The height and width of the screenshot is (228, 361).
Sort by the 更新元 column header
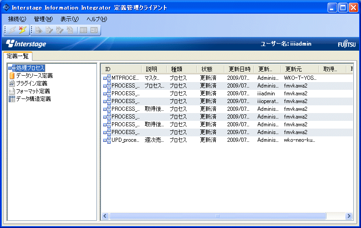click(x=300, y=69)
